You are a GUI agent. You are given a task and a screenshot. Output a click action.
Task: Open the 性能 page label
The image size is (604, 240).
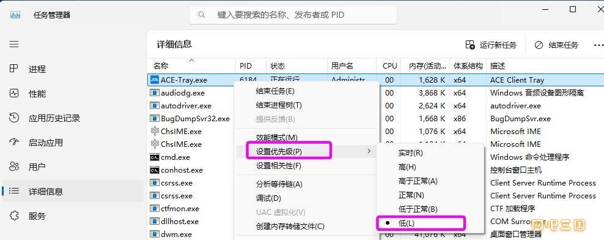(x=37, y=94)
